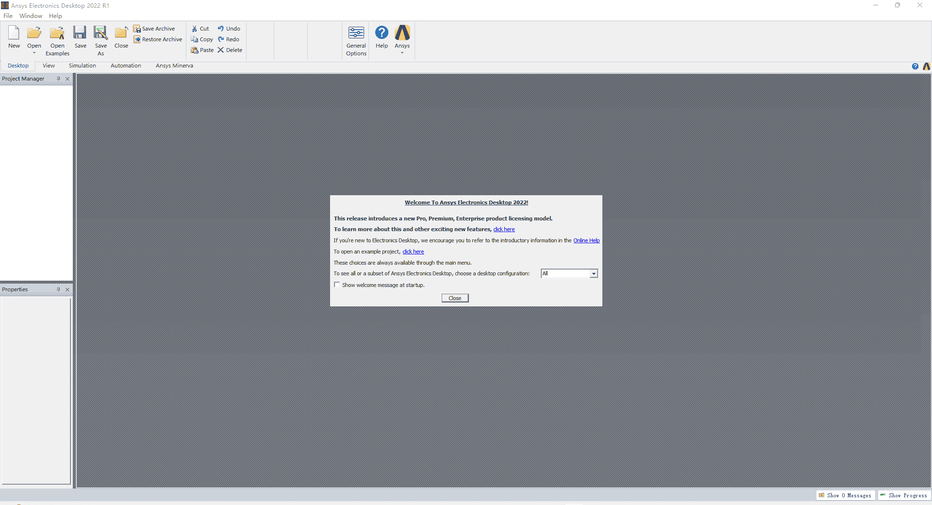
Task: Switch to the Simulation ribbon tab
Action: coord(82,66)
